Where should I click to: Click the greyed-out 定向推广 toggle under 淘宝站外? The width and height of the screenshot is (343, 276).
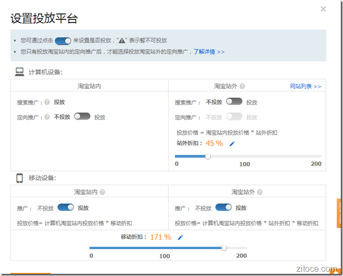(x=234, y=117)
